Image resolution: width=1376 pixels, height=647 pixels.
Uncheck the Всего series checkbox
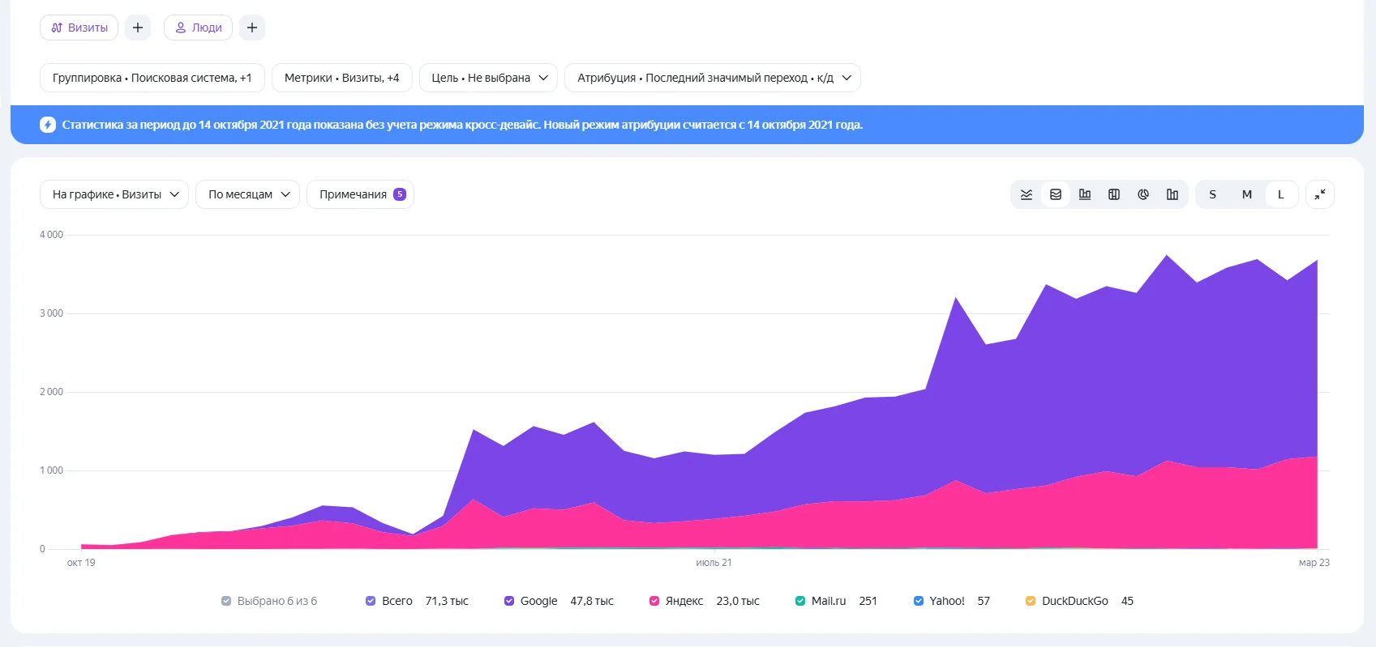[371, 601]
